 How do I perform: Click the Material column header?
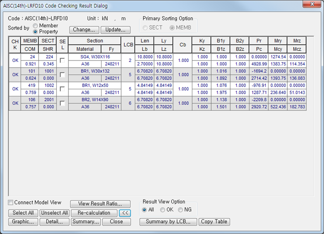[85, 49]
